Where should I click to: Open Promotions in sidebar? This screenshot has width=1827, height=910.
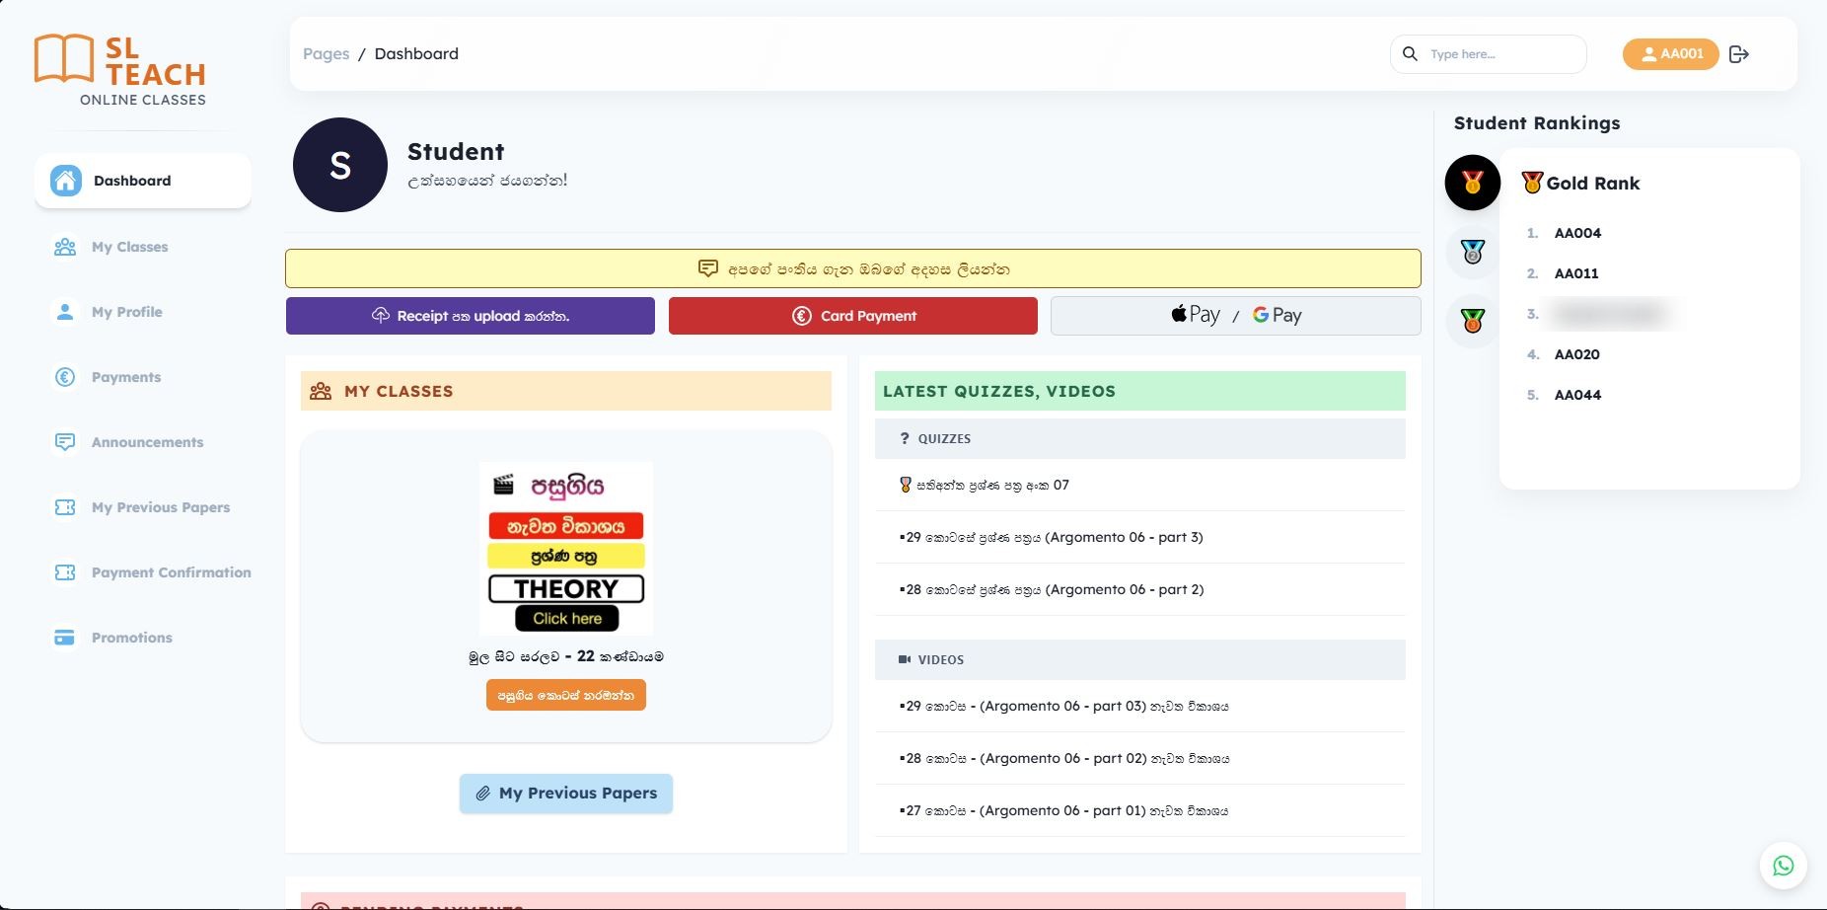pyautogui.click(x=143, y=638)
